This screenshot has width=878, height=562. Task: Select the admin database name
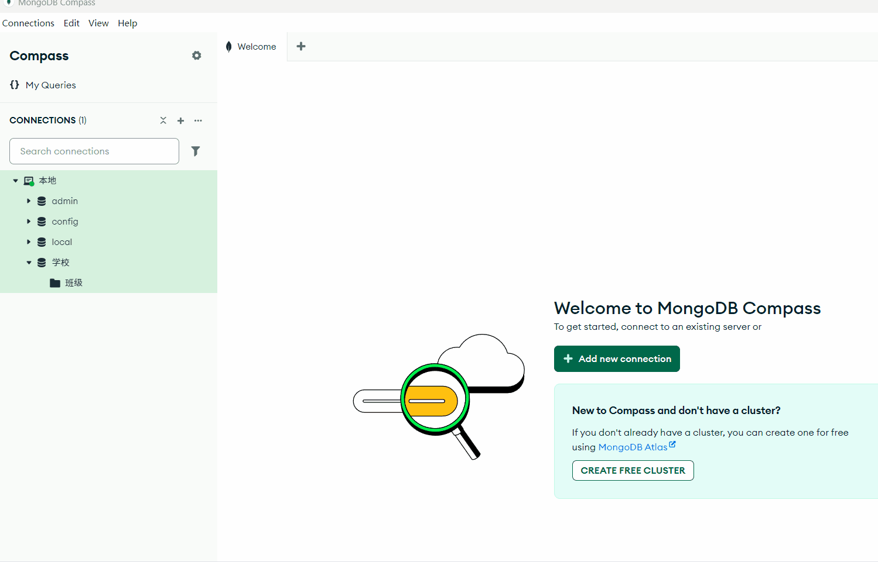[x=64, y=201]
